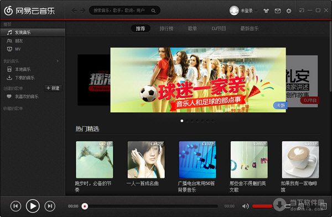Click the user avatar icon

point(234,10)
